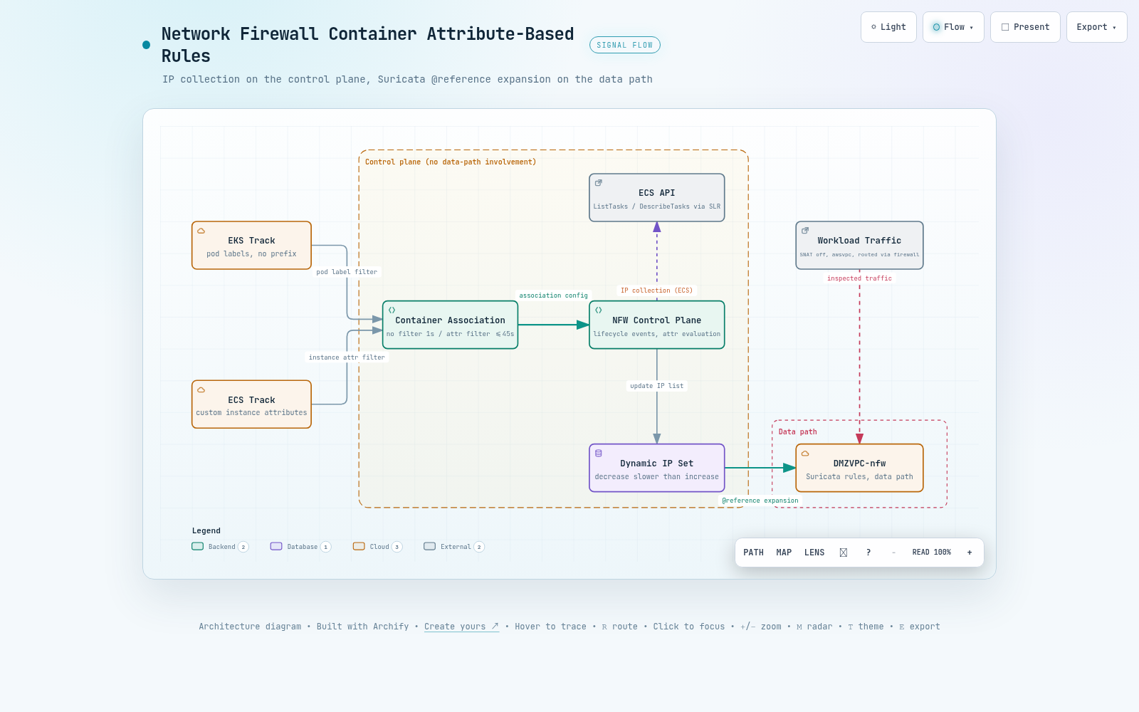Click the 'IP collection (ECS)' edge label

(656, 290)
